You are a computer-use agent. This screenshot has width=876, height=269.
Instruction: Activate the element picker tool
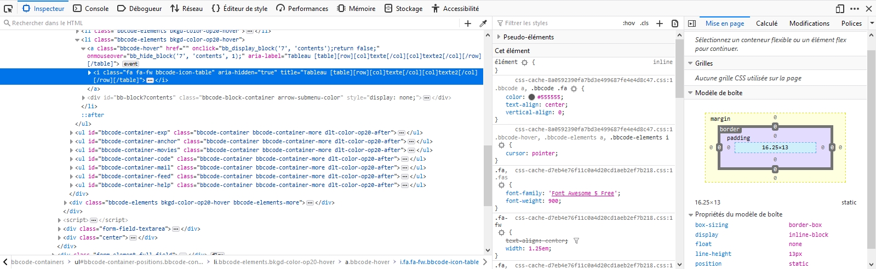[8, 8]
